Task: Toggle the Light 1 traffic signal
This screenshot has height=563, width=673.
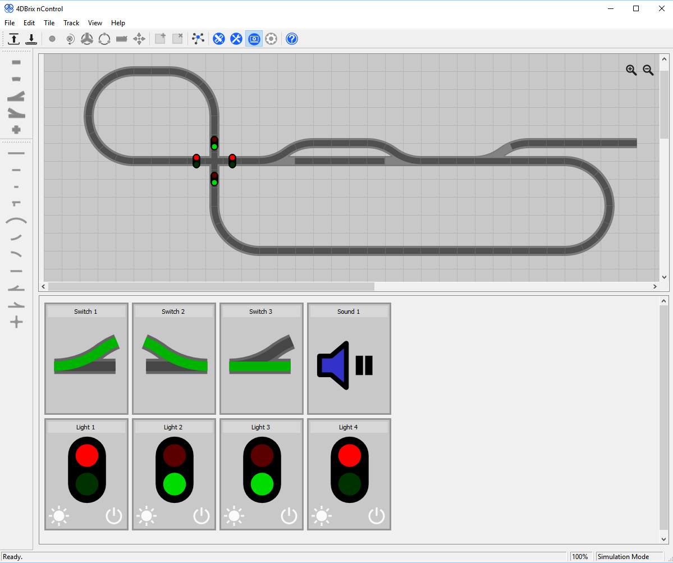Action: click(86, 469)
